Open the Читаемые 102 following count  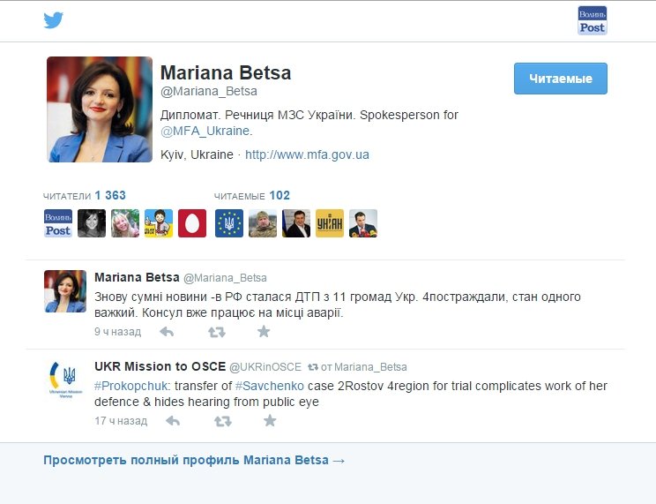252,196
